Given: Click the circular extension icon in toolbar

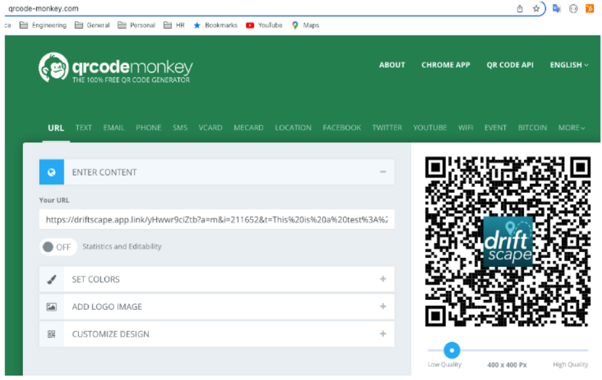Looking at the screenshot, I should (573, 9).
